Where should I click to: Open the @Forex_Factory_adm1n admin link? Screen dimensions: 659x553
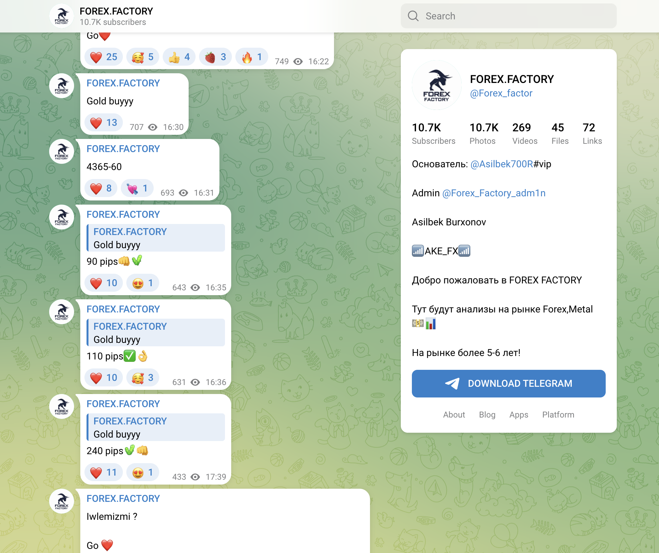point(494,193)
